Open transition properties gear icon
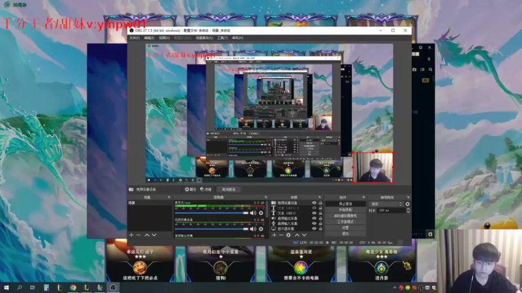 click(x=407, y=204)
